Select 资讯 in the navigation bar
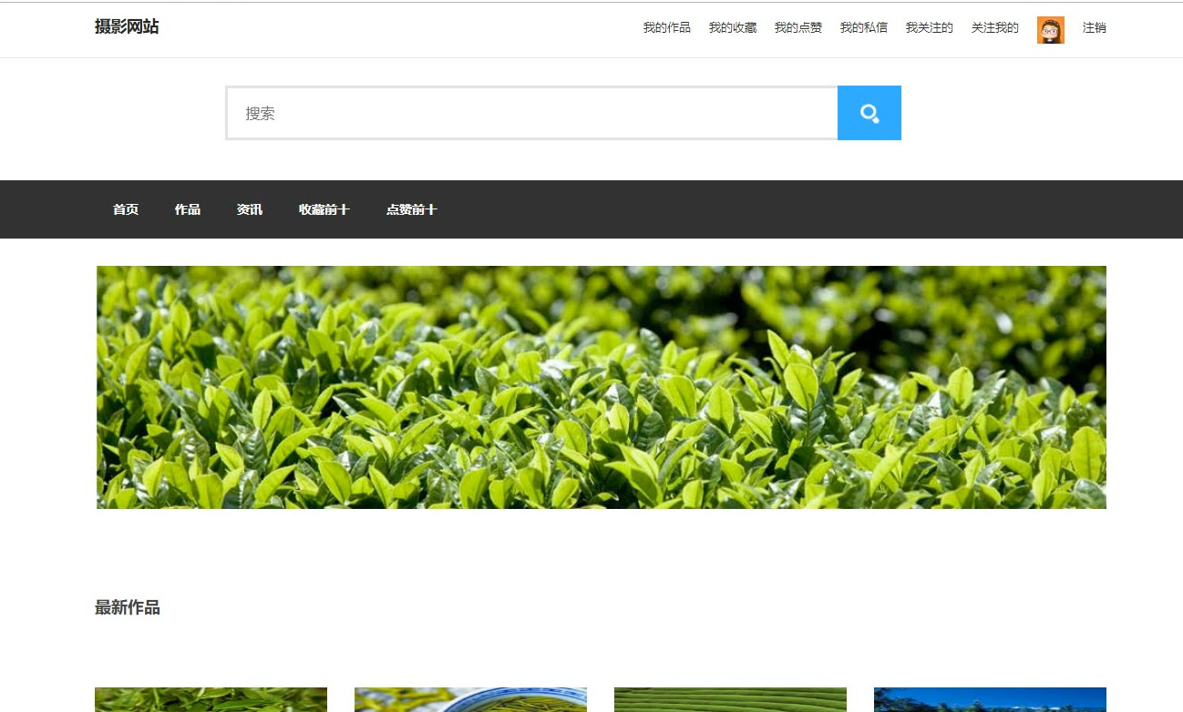The height and width of the screenshot is (712, 1183). click(x=250, y=209)
